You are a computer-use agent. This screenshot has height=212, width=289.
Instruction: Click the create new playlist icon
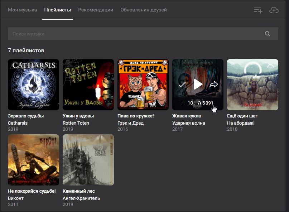click(x=258, y=10)
